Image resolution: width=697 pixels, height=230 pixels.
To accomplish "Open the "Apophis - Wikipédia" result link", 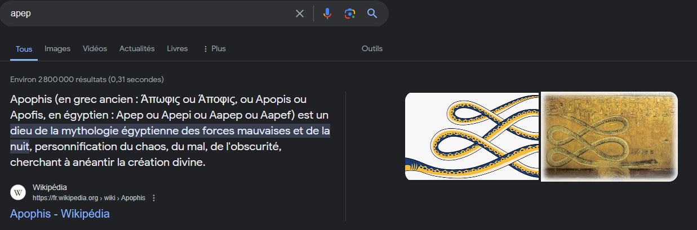I will click(60, 214).
